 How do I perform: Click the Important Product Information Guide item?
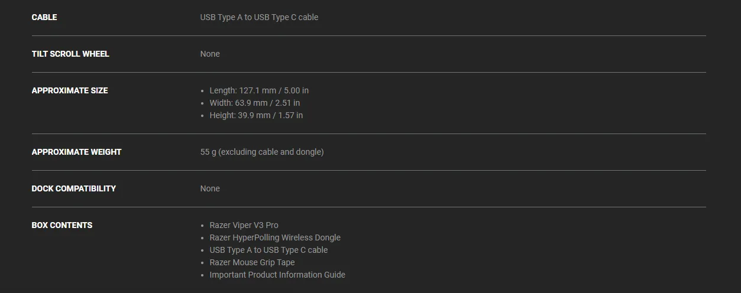point(277,275)
